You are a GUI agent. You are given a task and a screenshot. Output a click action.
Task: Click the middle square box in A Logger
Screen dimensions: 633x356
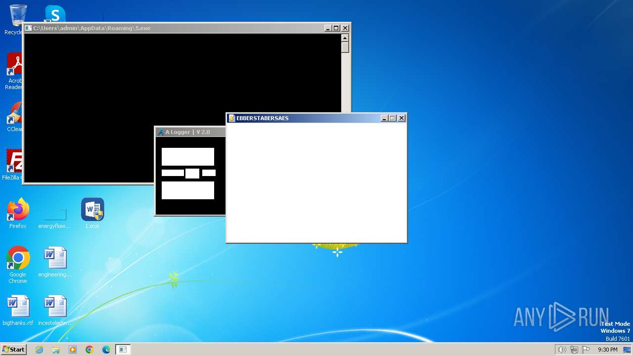tap(192, 173)
